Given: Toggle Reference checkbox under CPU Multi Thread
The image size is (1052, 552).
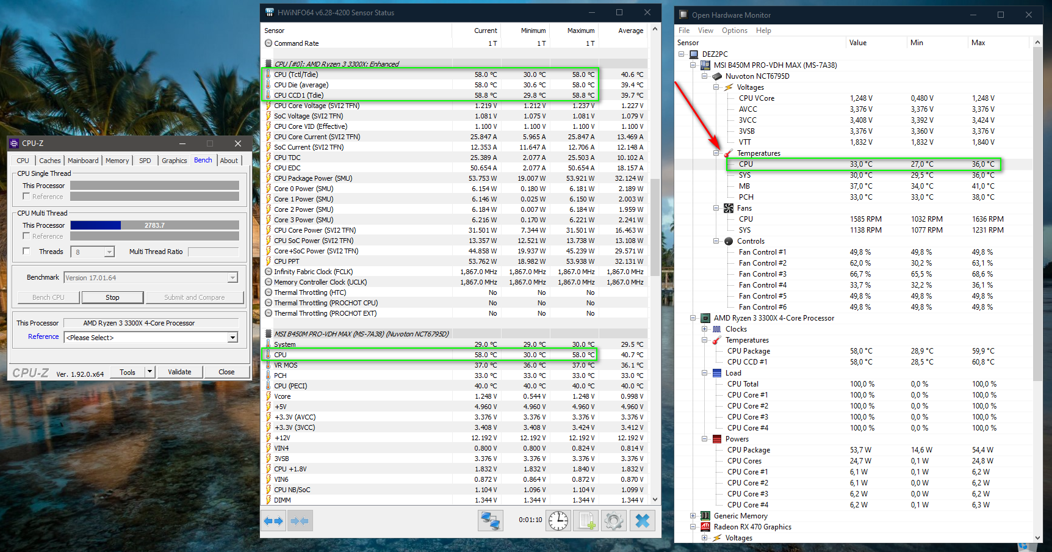Looking at the screenshot, I should 26,236.
